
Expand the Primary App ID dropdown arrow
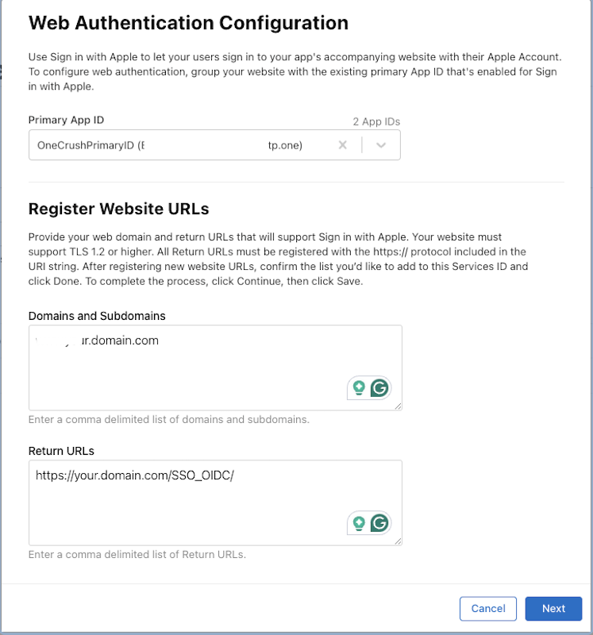[x=381, y=145]
